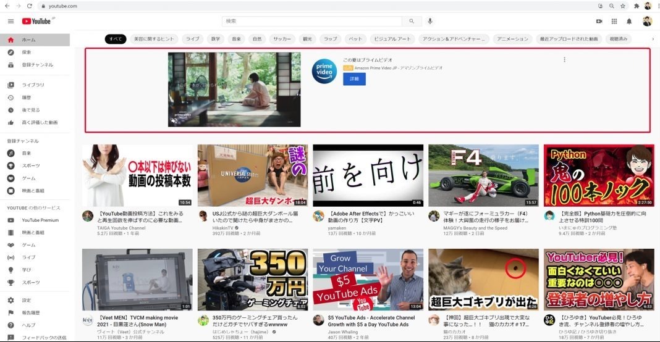Go back with browser back arrow

point(7,6)
